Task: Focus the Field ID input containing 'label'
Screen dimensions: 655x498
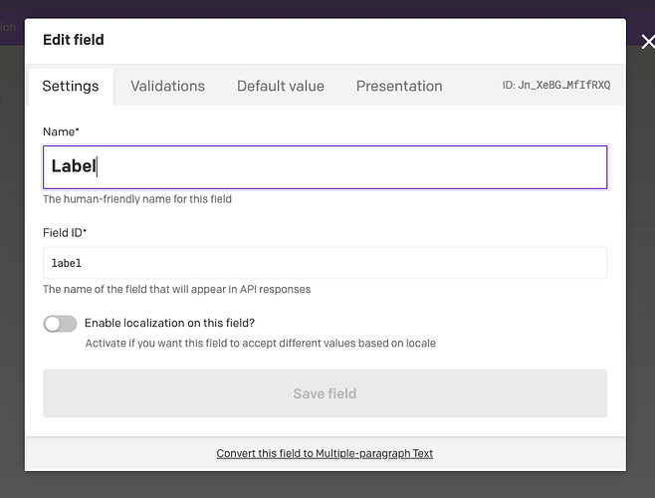Action: [x=325, y=263]
